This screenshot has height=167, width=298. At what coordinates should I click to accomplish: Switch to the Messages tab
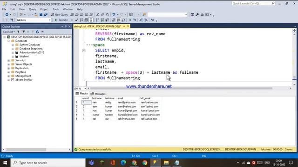click(x=98, y=94)
